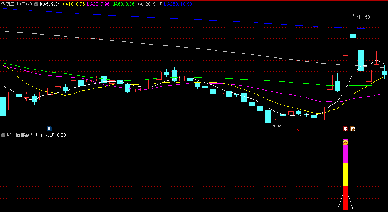The image size is (388, 212).
Task: Click the yellow segment of the signal bar
Action: pos(345,175)
